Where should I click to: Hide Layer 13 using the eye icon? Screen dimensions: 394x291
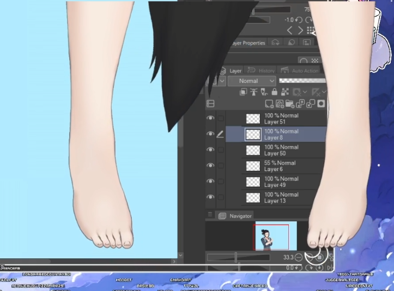coord(210,197)
